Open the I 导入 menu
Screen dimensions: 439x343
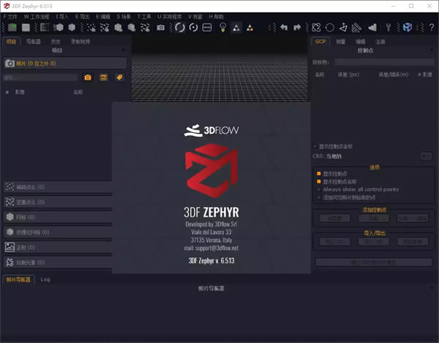pyautogui.click(x=62, y=17)
